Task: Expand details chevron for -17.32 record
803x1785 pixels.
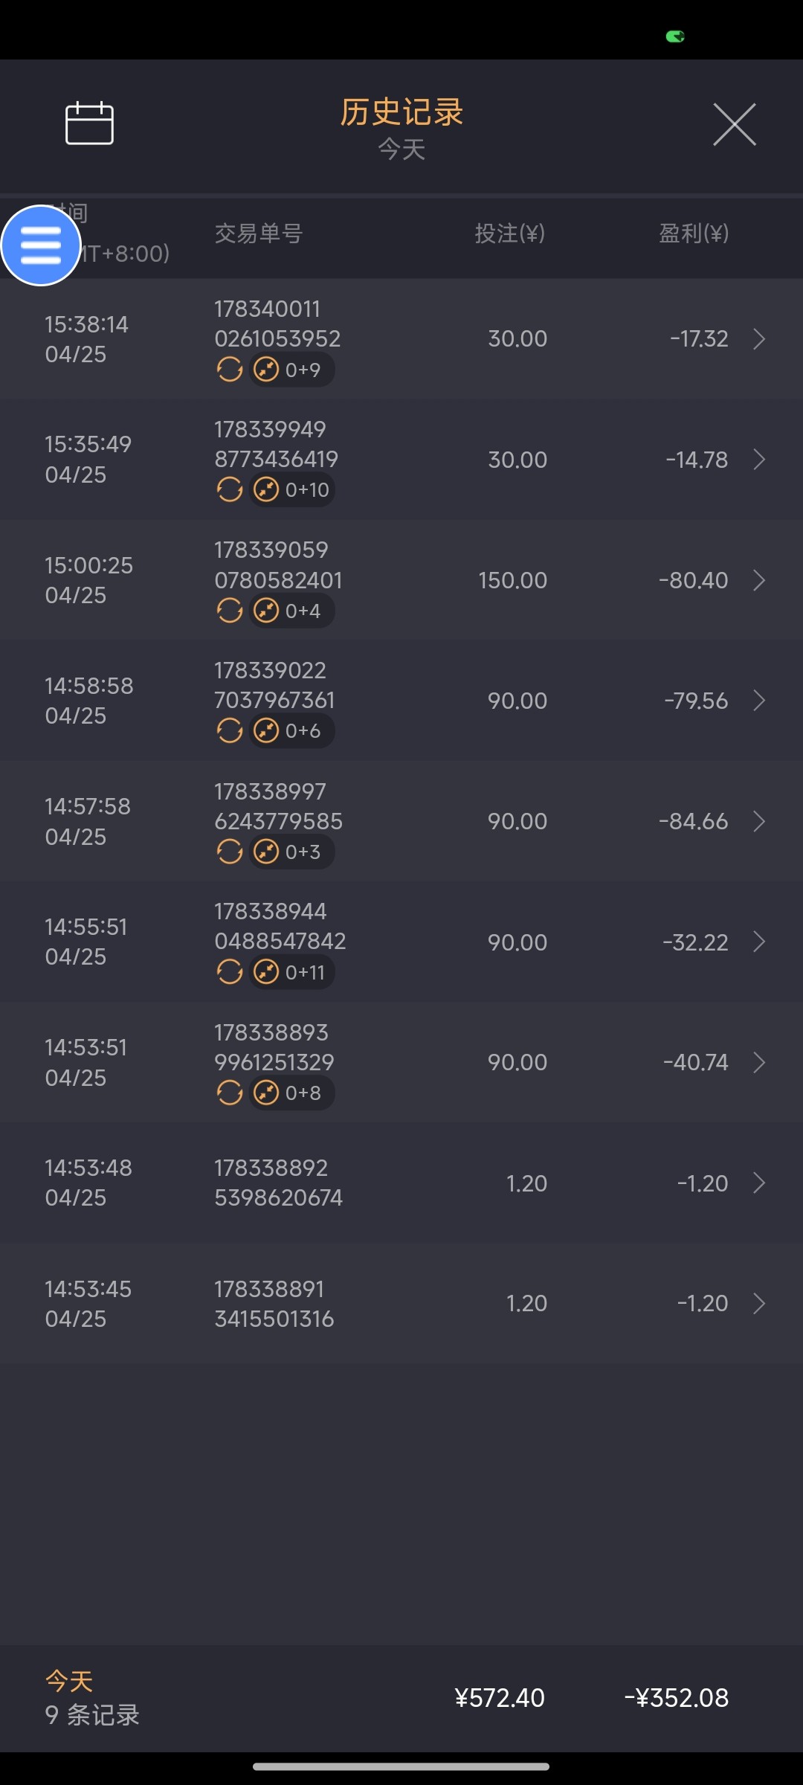Action: pos(758,339)
